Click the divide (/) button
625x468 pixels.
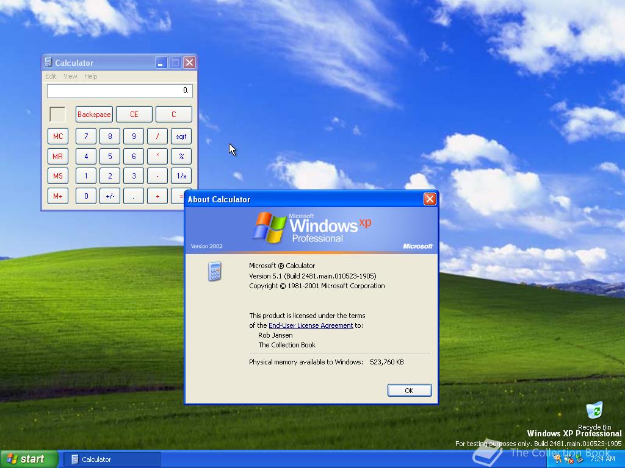157,136
